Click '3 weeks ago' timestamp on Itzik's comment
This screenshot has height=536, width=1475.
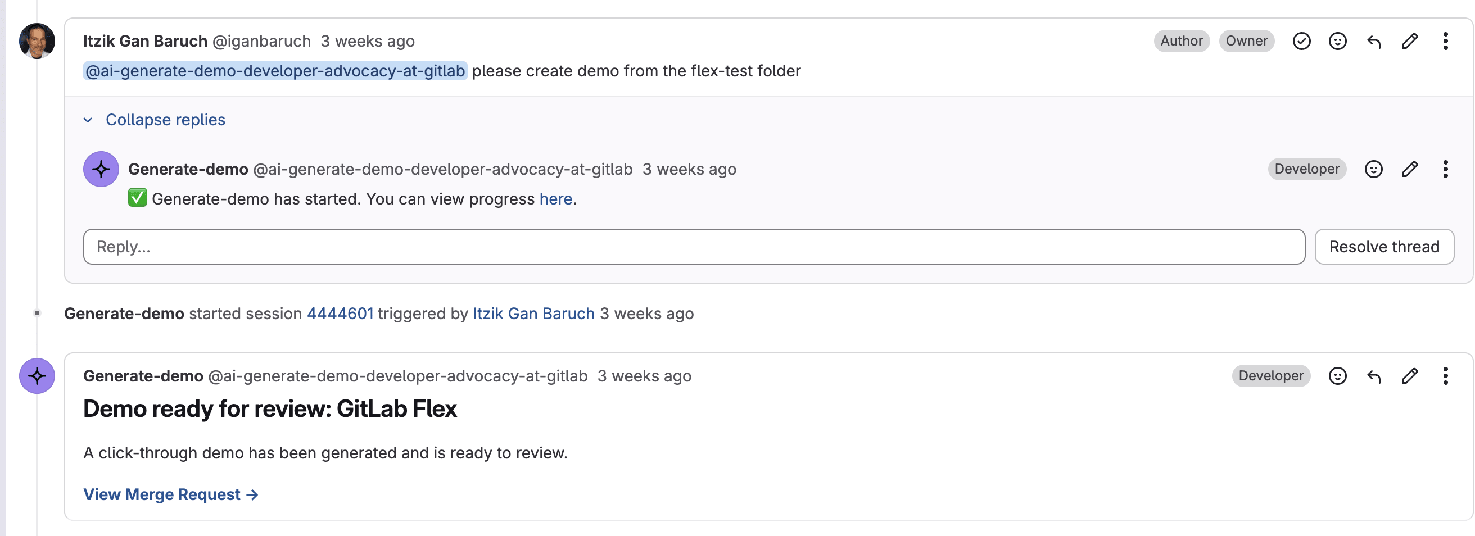coord(368,41)
